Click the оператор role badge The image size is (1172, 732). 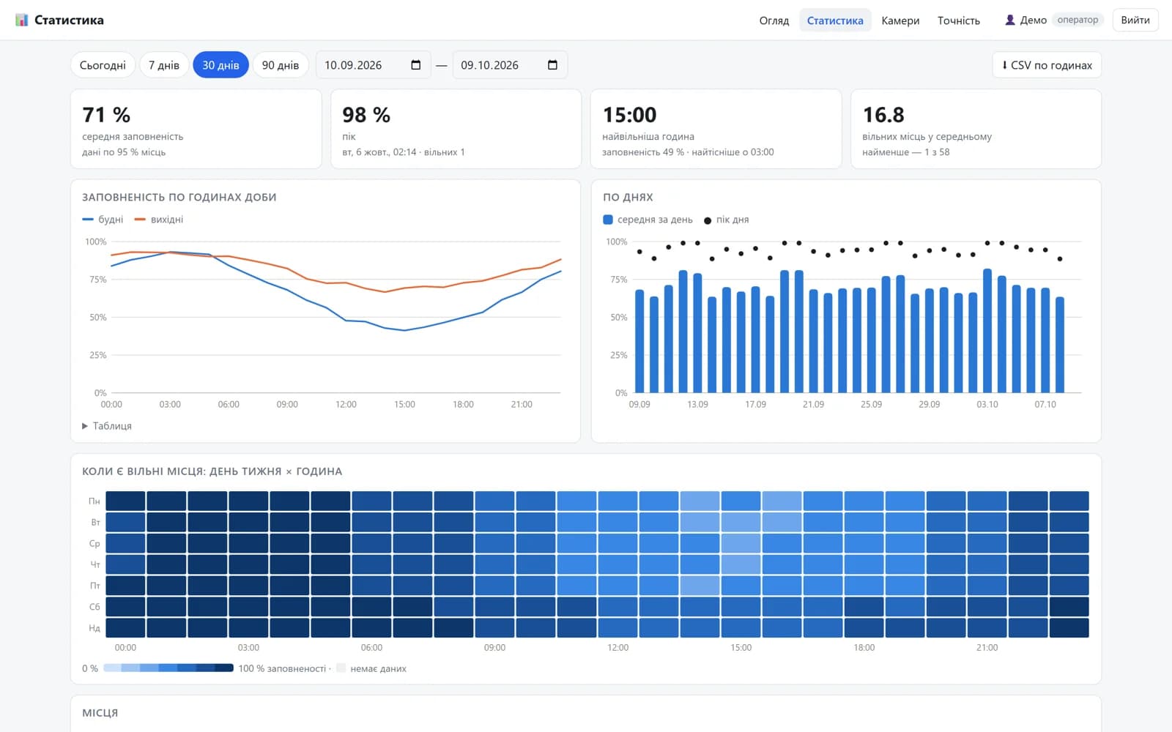point(1078,20)
